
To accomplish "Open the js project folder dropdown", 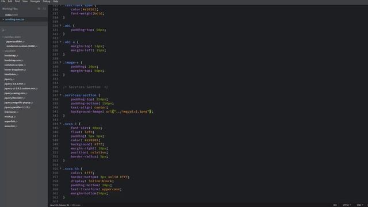I will point(4,30).
